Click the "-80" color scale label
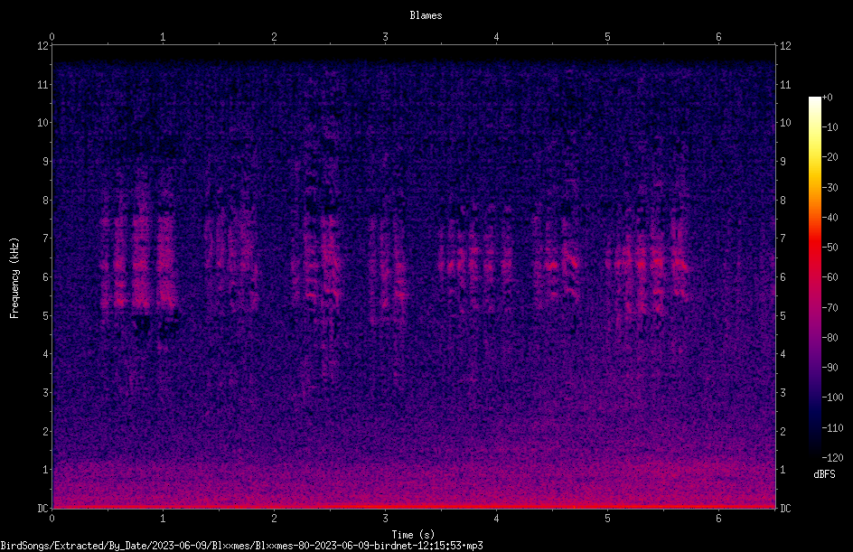 click(x=830, y=338)
